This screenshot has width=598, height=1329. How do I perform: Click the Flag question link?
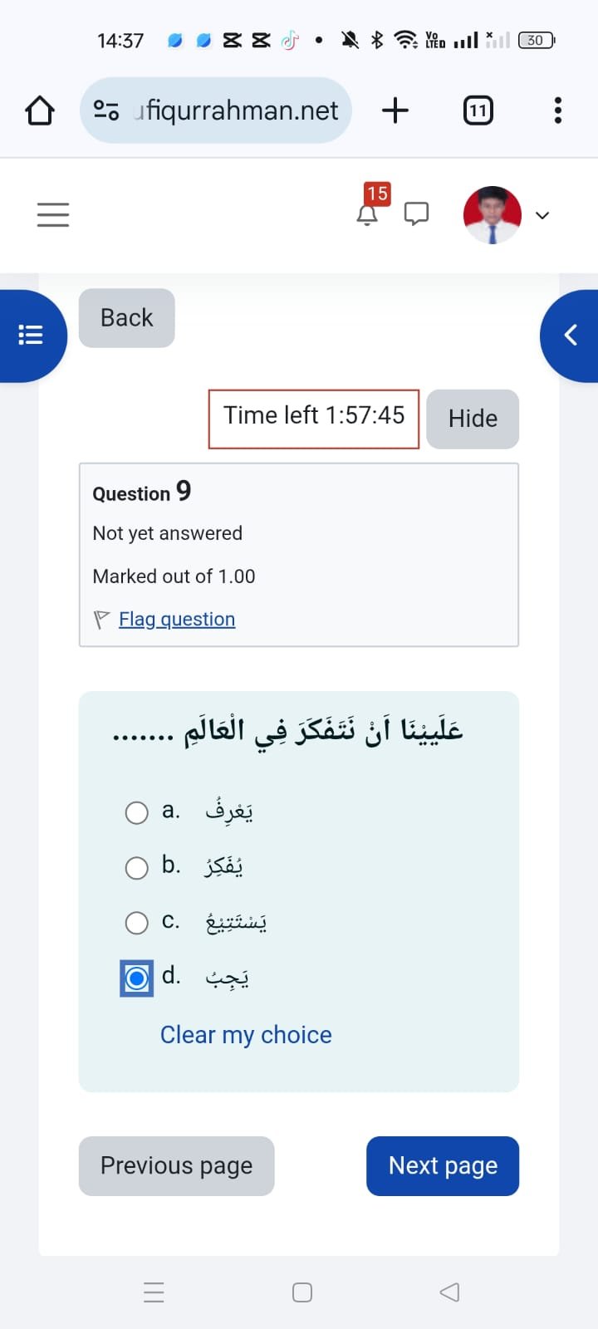[177, 620]
